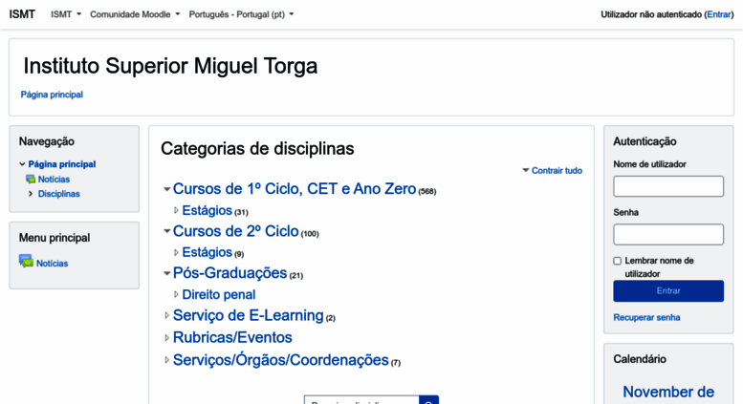This screenshot has width=743, height=404.
Task: Collapse Cursos de 1º Ciclo category arrow
Action: pyautogui.click(x=166, y=189)
